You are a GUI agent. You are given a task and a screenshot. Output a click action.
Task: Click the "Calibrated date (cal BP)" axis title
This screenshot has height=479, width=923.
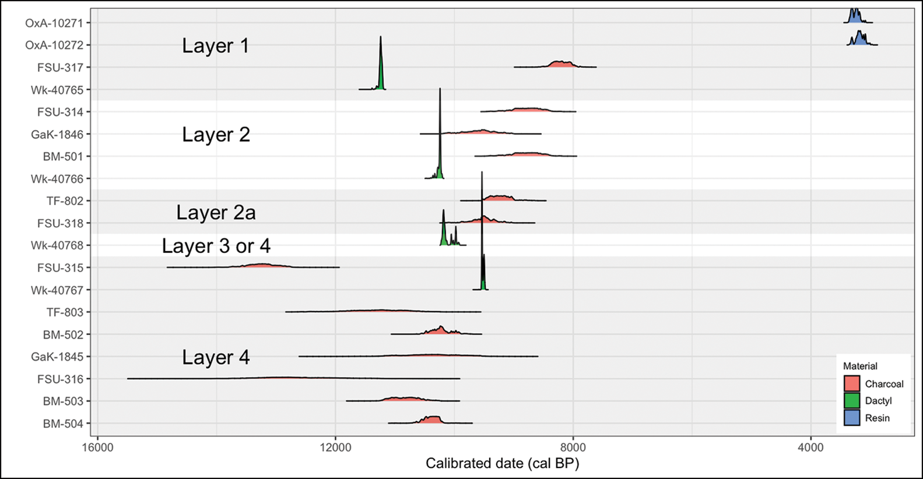(502, 464)
